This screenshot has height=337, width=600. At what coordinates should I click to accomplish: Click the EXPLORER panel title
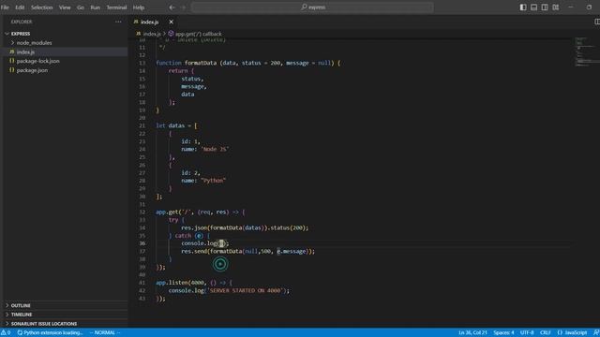point(22,22)
